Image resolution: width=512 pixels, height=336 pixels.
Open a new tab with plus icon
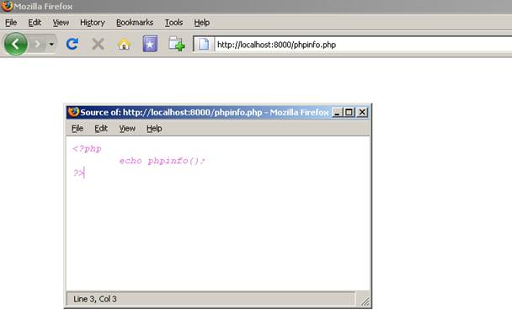pos(176,44)
